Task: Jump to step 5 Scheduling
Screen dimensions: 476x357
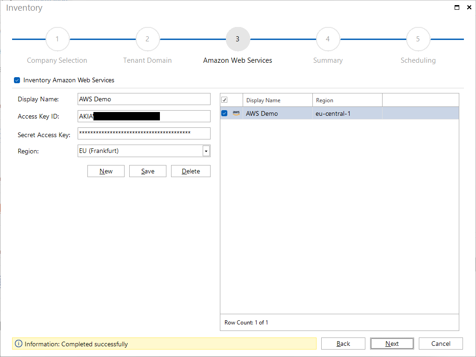Action: click(418, 39)
